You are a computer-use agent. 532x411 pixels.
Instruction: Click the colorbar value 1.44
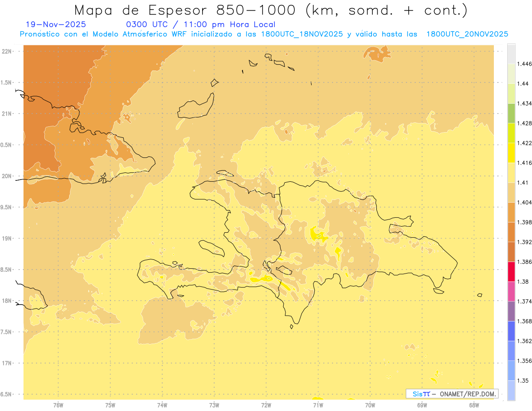pos(524,84)
